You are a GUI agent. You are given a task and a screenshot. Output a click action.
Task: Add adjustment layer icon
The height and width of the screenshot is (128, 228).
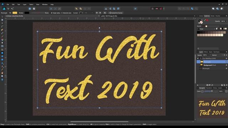[x=210, y=85]
